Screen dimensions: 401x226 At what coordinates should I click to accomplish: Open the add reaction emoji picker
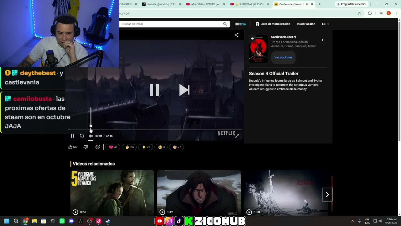tap(98, 147)
